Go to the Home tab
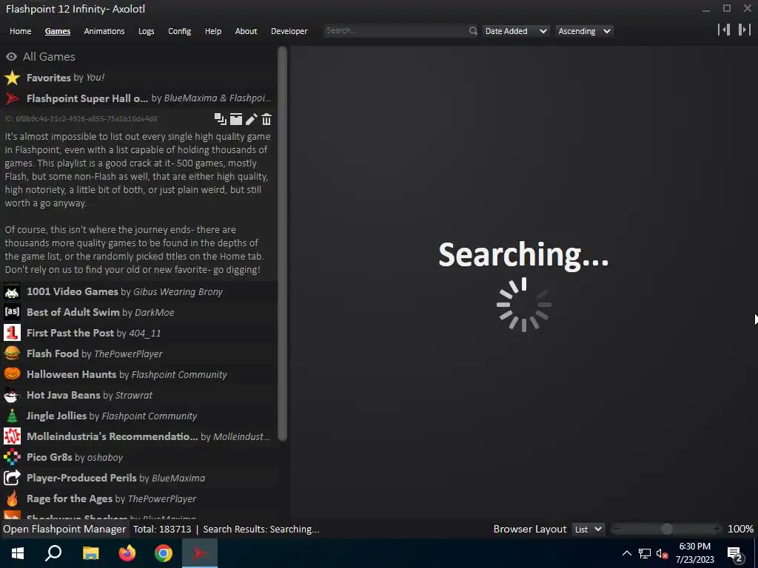Screen dimensions: 758x568 [x=20, y=31]
